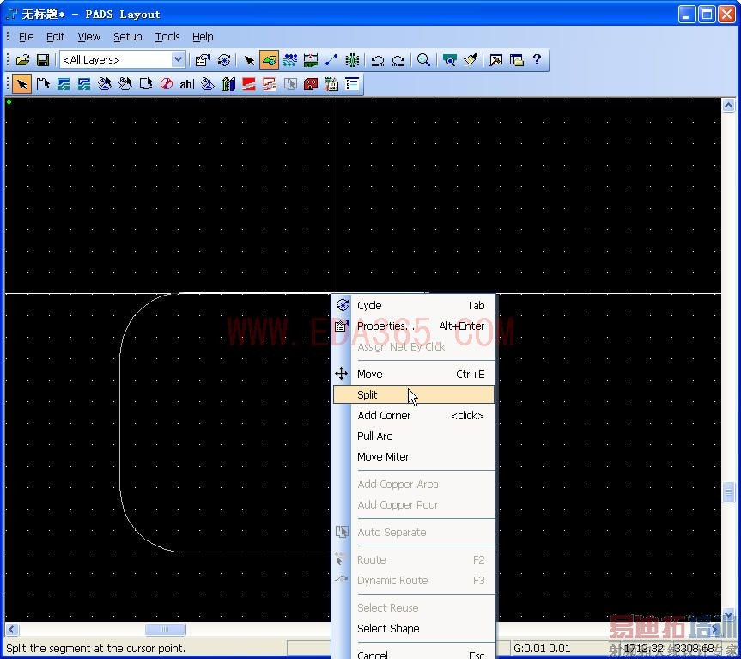Select the Copper tool icon
Image resolution: width=741 pixels, height=659 pixels.
click(x=64, y=84)
